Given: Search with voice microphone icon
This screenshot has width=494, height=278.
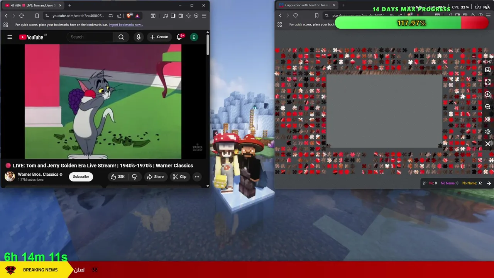Looking at the screenshot, I should pos(139,37).
